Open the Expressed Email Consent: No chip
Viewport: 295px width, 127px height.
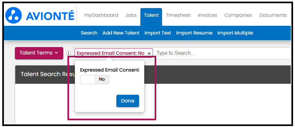pyautogui.click(x=111, y=53)
